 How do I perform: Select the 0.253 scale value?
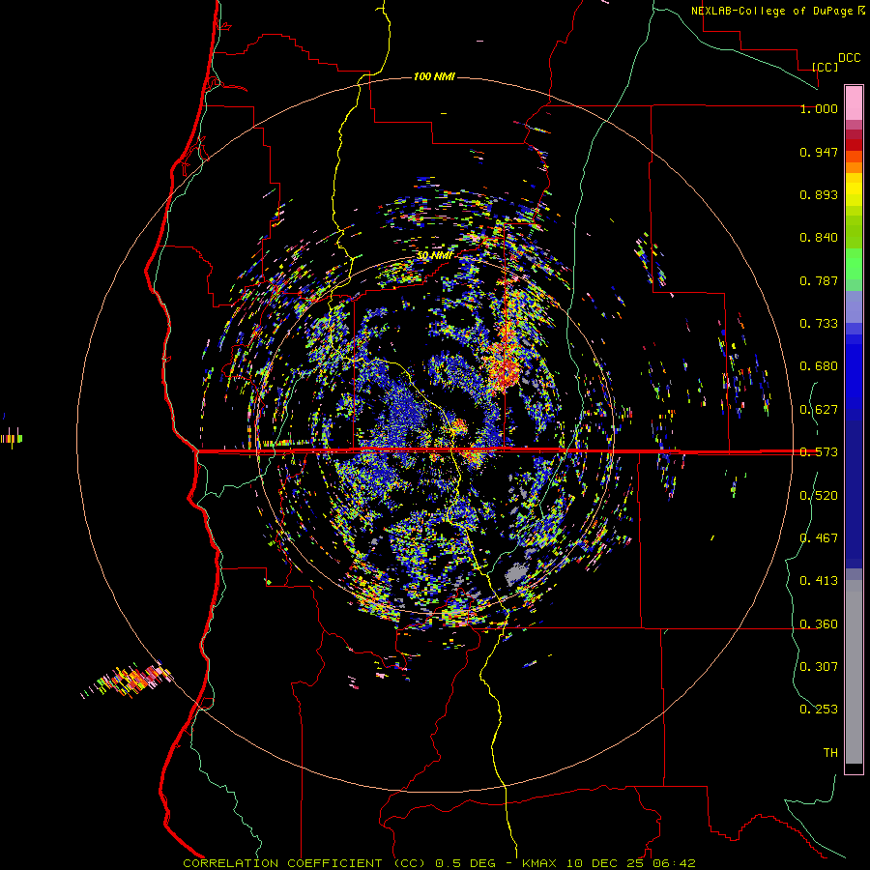[x=819, y=710]
